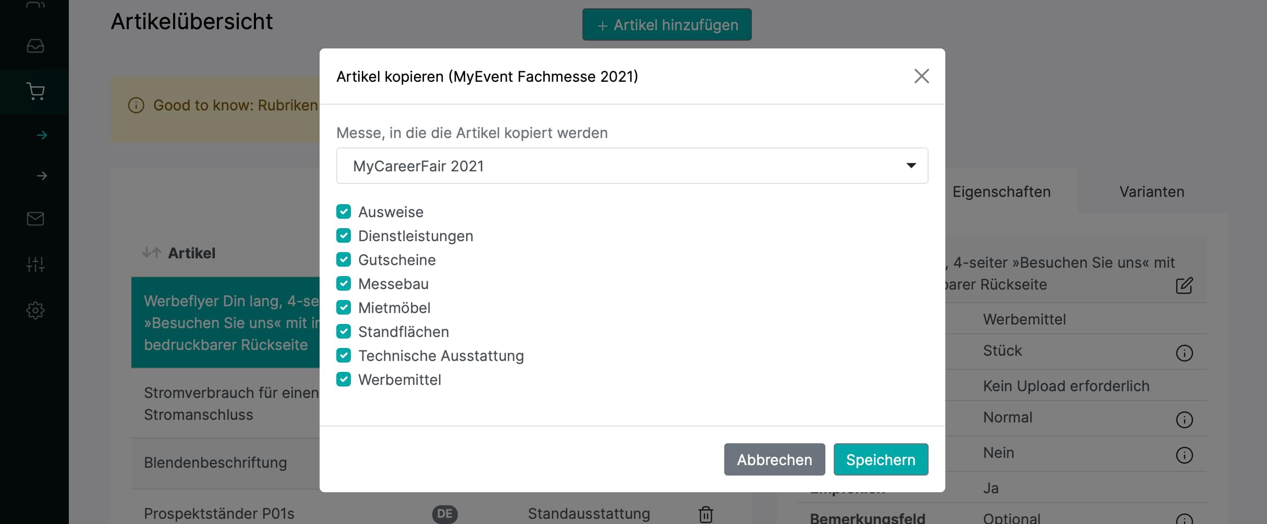The image size is (1267, 524).
Task: Uncheck the Mietmöbel checkbox
Action: pos(344,307)
